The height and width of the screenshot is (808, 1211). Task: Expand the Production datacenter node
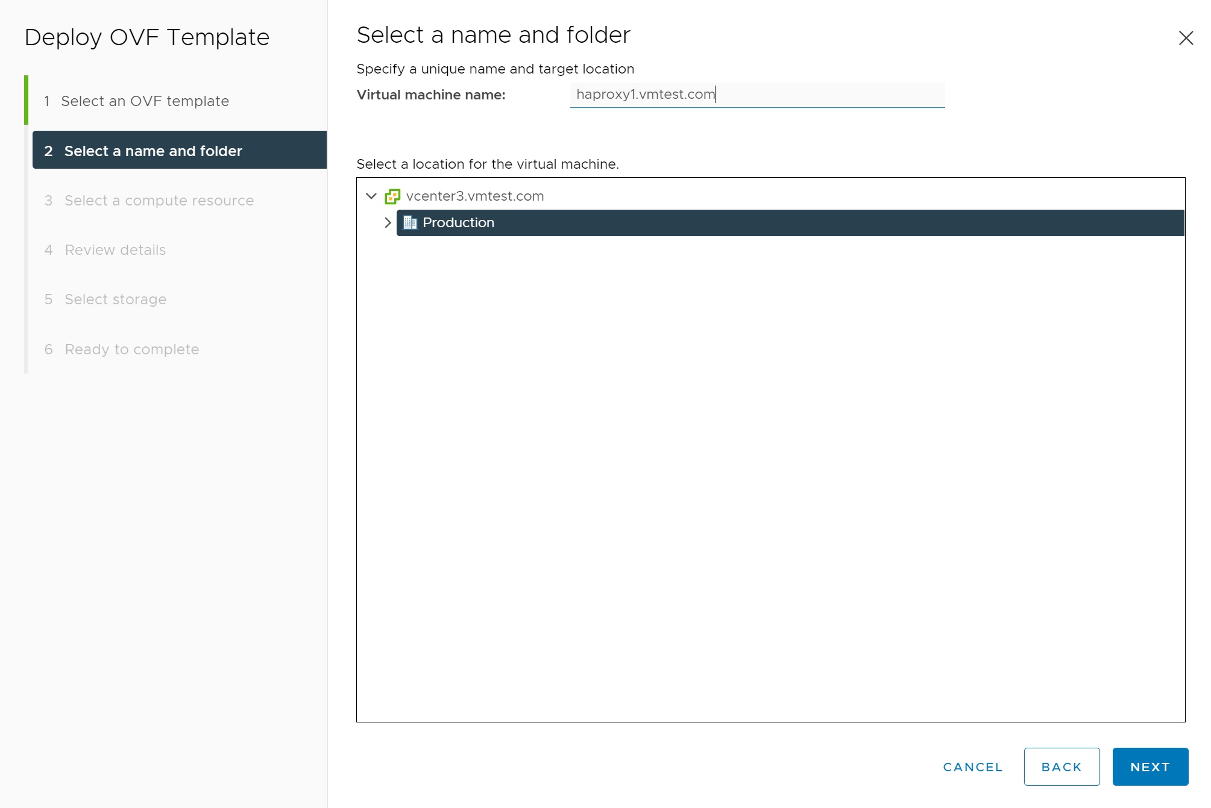click(388, 223)
